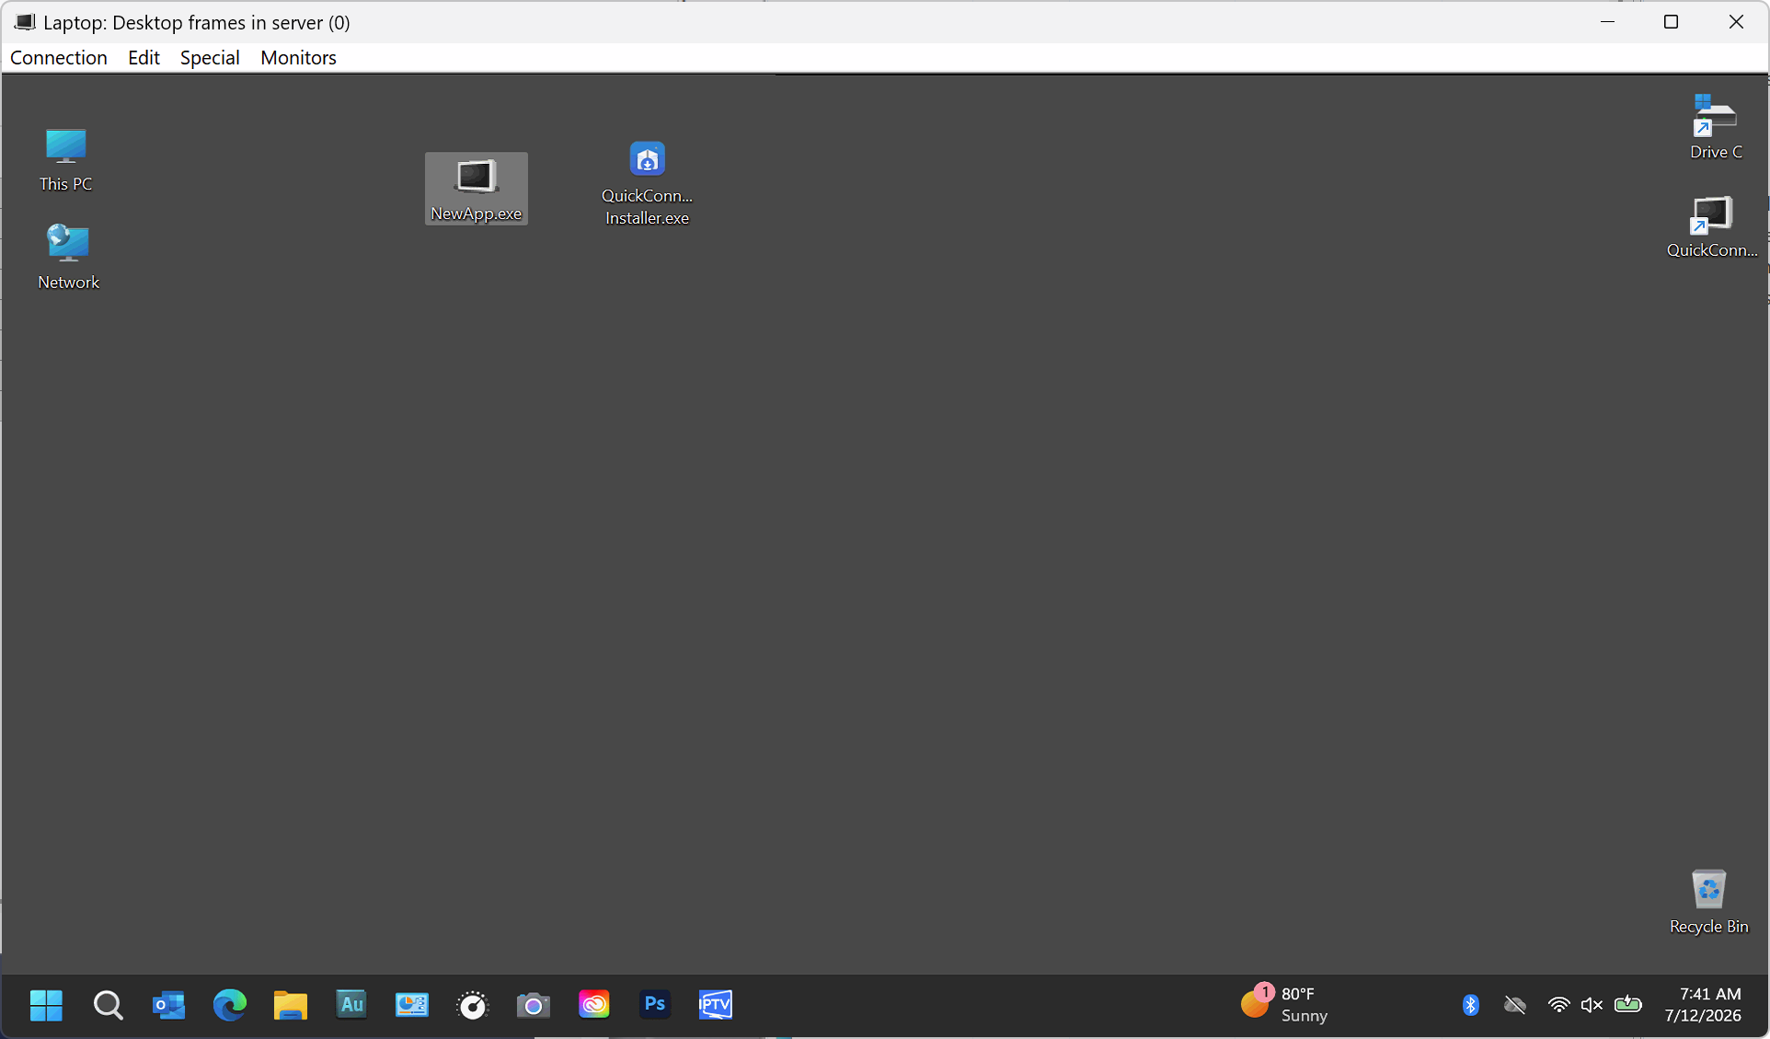Open the weather widget showing 80°F Sunny
Viewport: 1770px width, 1039px height.
click(1284, 1005)
